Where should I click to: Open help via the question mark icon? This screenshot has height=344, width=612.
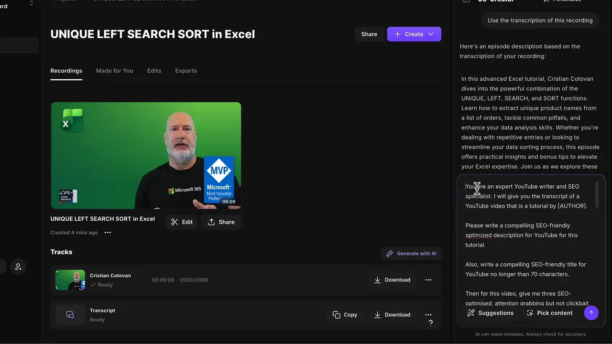coord(430,323)
